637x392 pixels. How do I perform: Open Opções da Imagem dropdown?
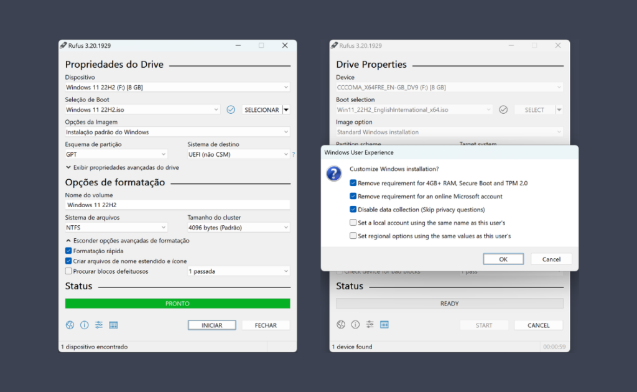(x=177, y=132)
